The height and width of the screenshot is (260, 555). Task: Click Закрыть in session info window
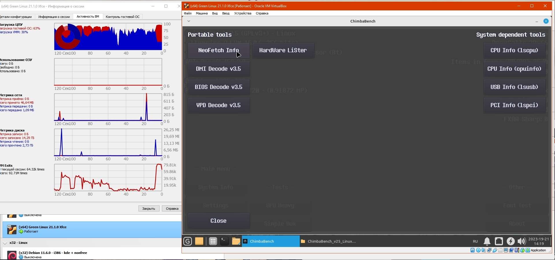tap(149, 209)
